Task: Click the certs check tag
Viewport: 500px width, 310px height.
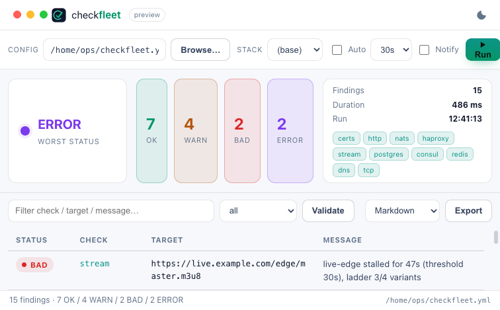Action: (x=347, y=138)
